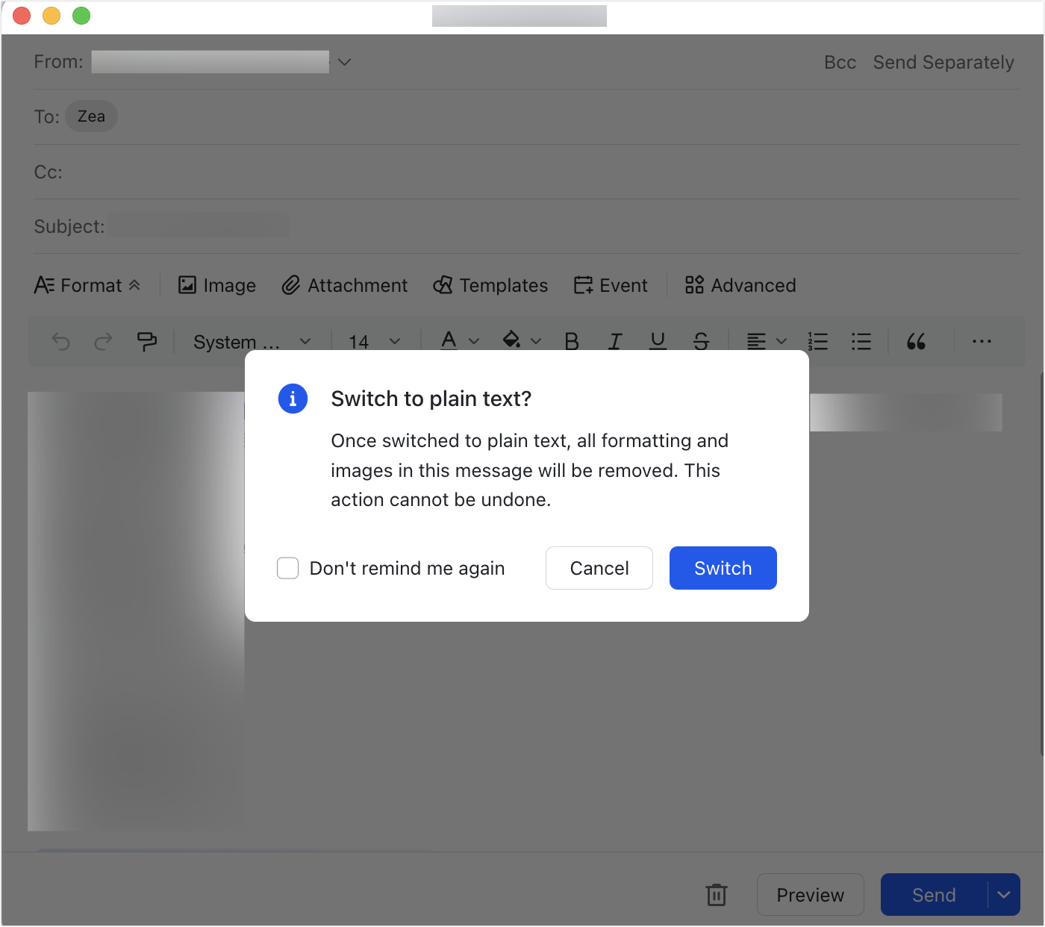Create a bulleted list
Screen dimensions: 1045x927
click(861, 341)
